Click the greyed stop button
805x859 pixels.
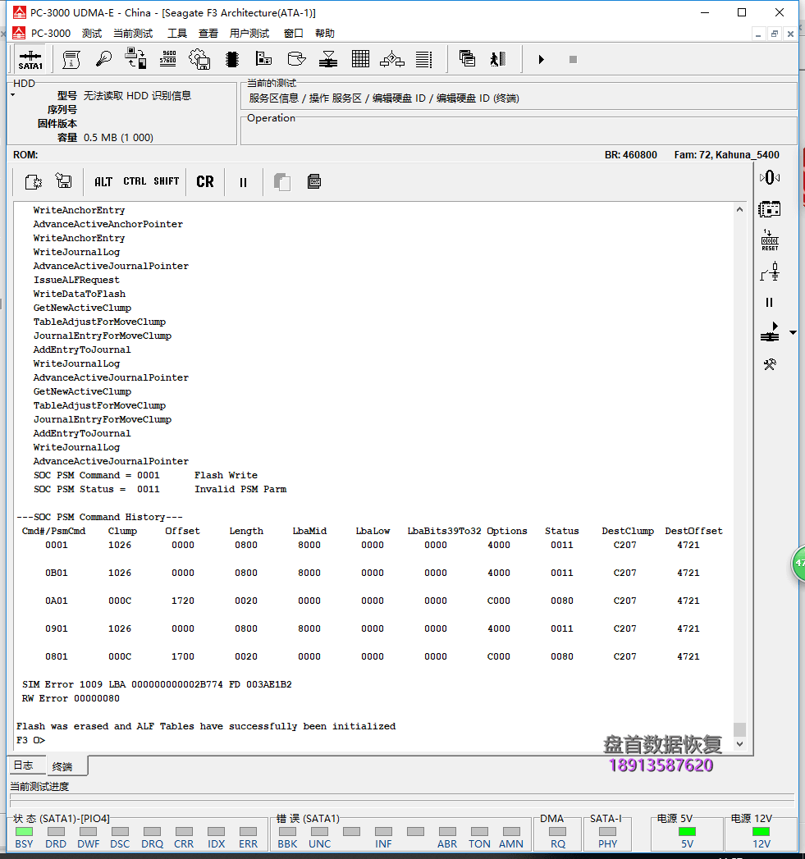pos(573,59)
